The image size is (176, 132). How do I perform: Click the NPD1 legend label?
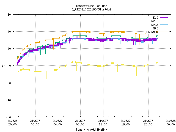(x=155, y=21)
